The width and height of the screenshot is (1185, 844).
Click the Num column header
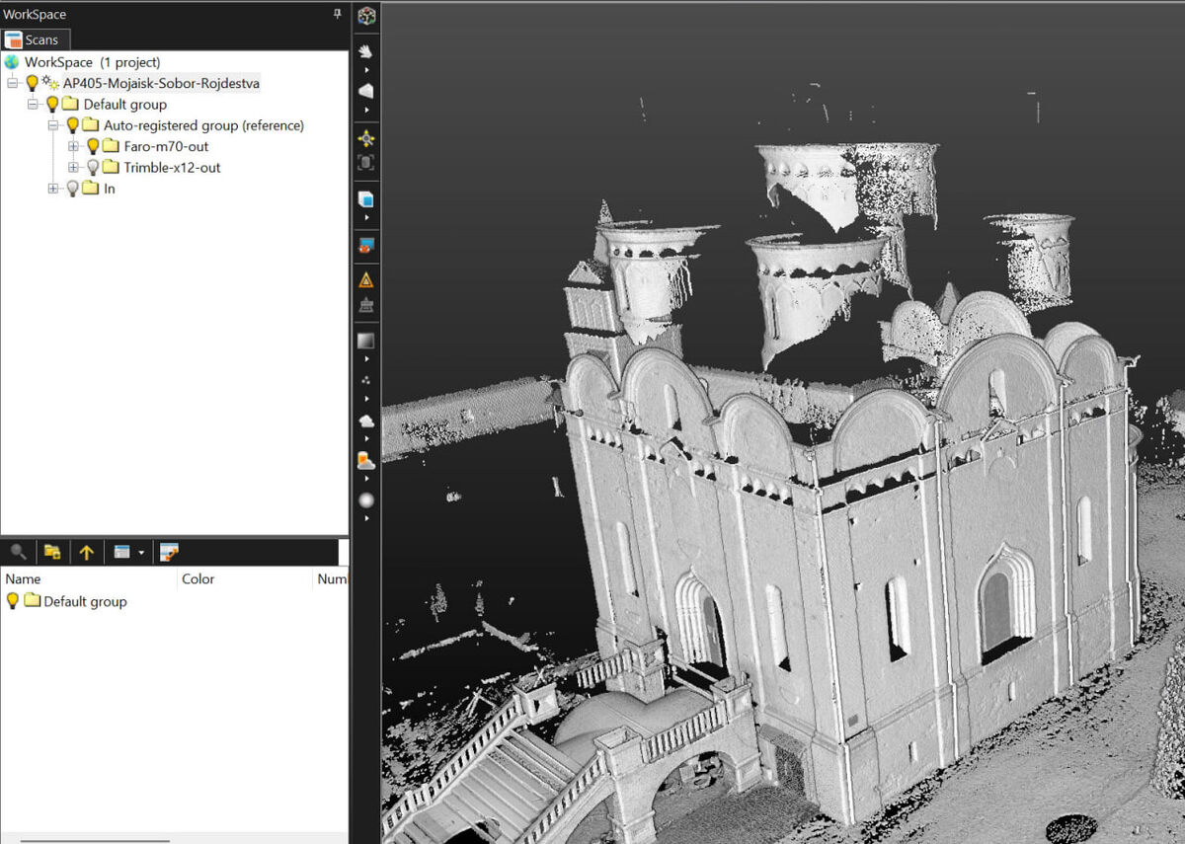click(331, 578)
